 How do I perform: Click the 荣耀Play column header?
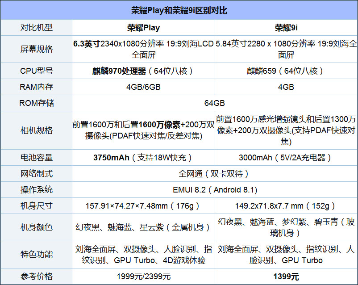[143, 27]
